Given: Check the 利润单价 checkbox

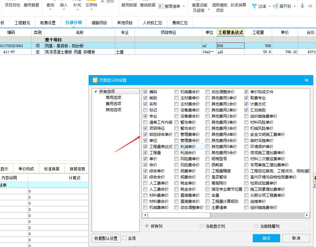Looking at the screenshot, I should (x=176, y=146).
